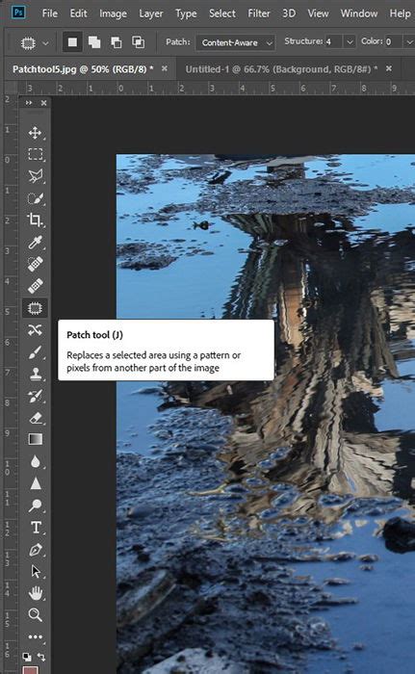Select the Hand tool
The image size is (415, 674).
[36, 593]
